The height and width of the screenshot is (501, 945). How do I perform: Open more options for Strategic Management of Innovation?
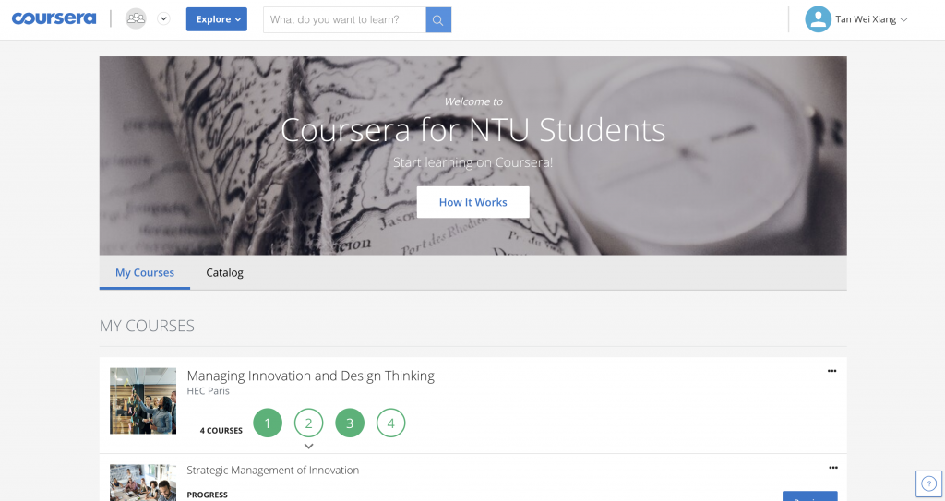(x=833, y=467)
